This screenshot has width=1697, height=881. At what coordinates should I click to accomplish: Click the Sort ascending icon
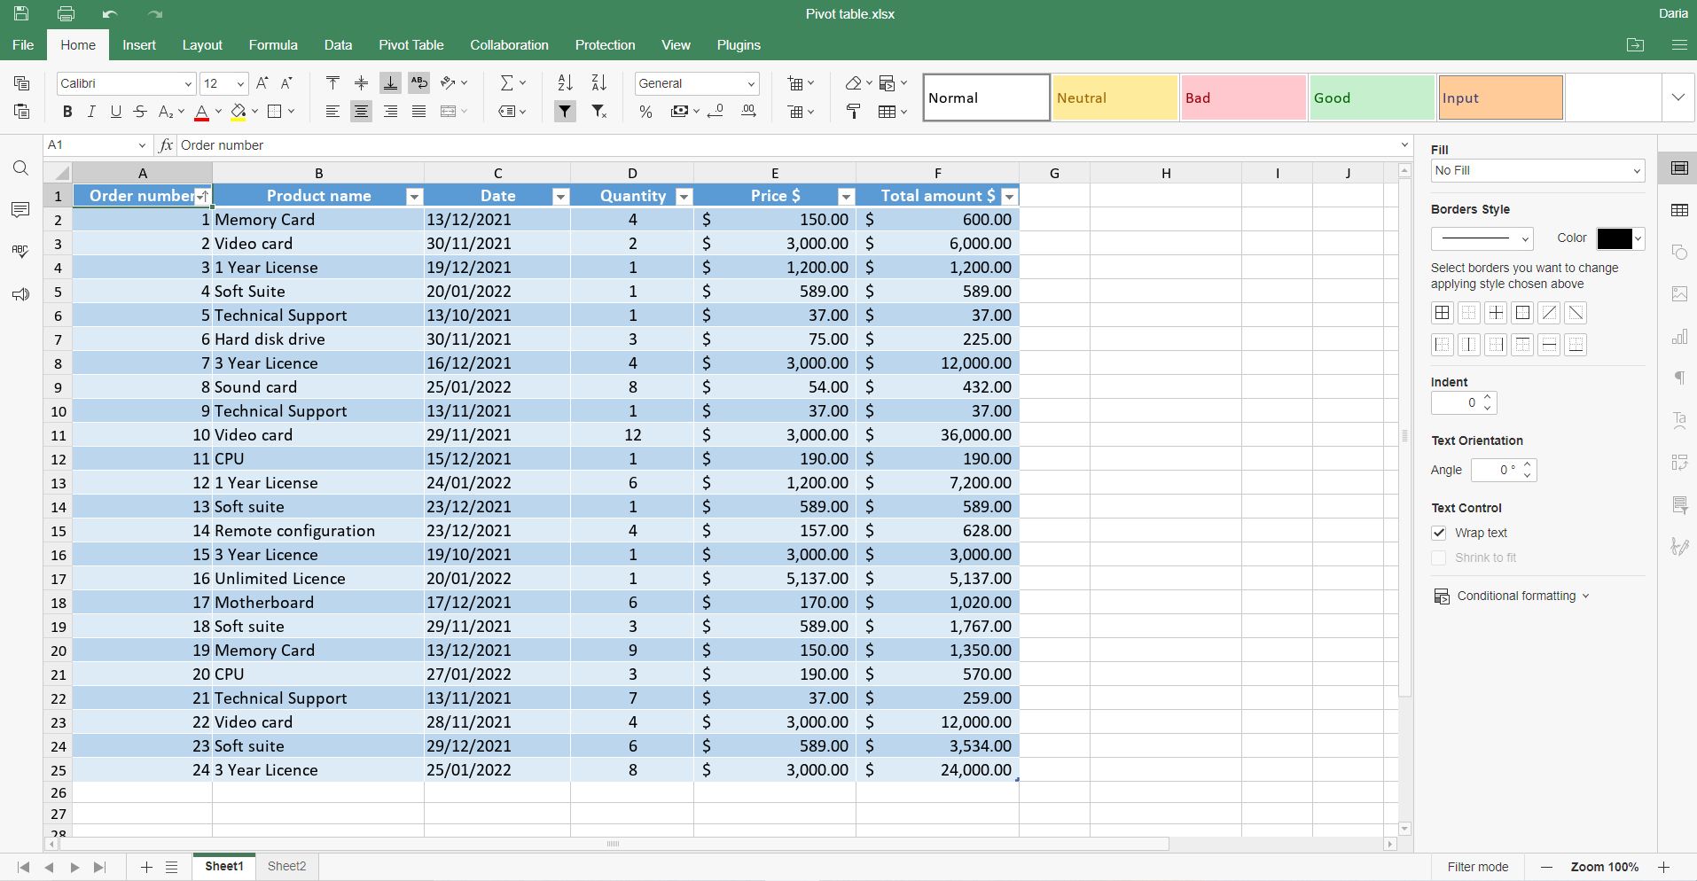point(565,83)
